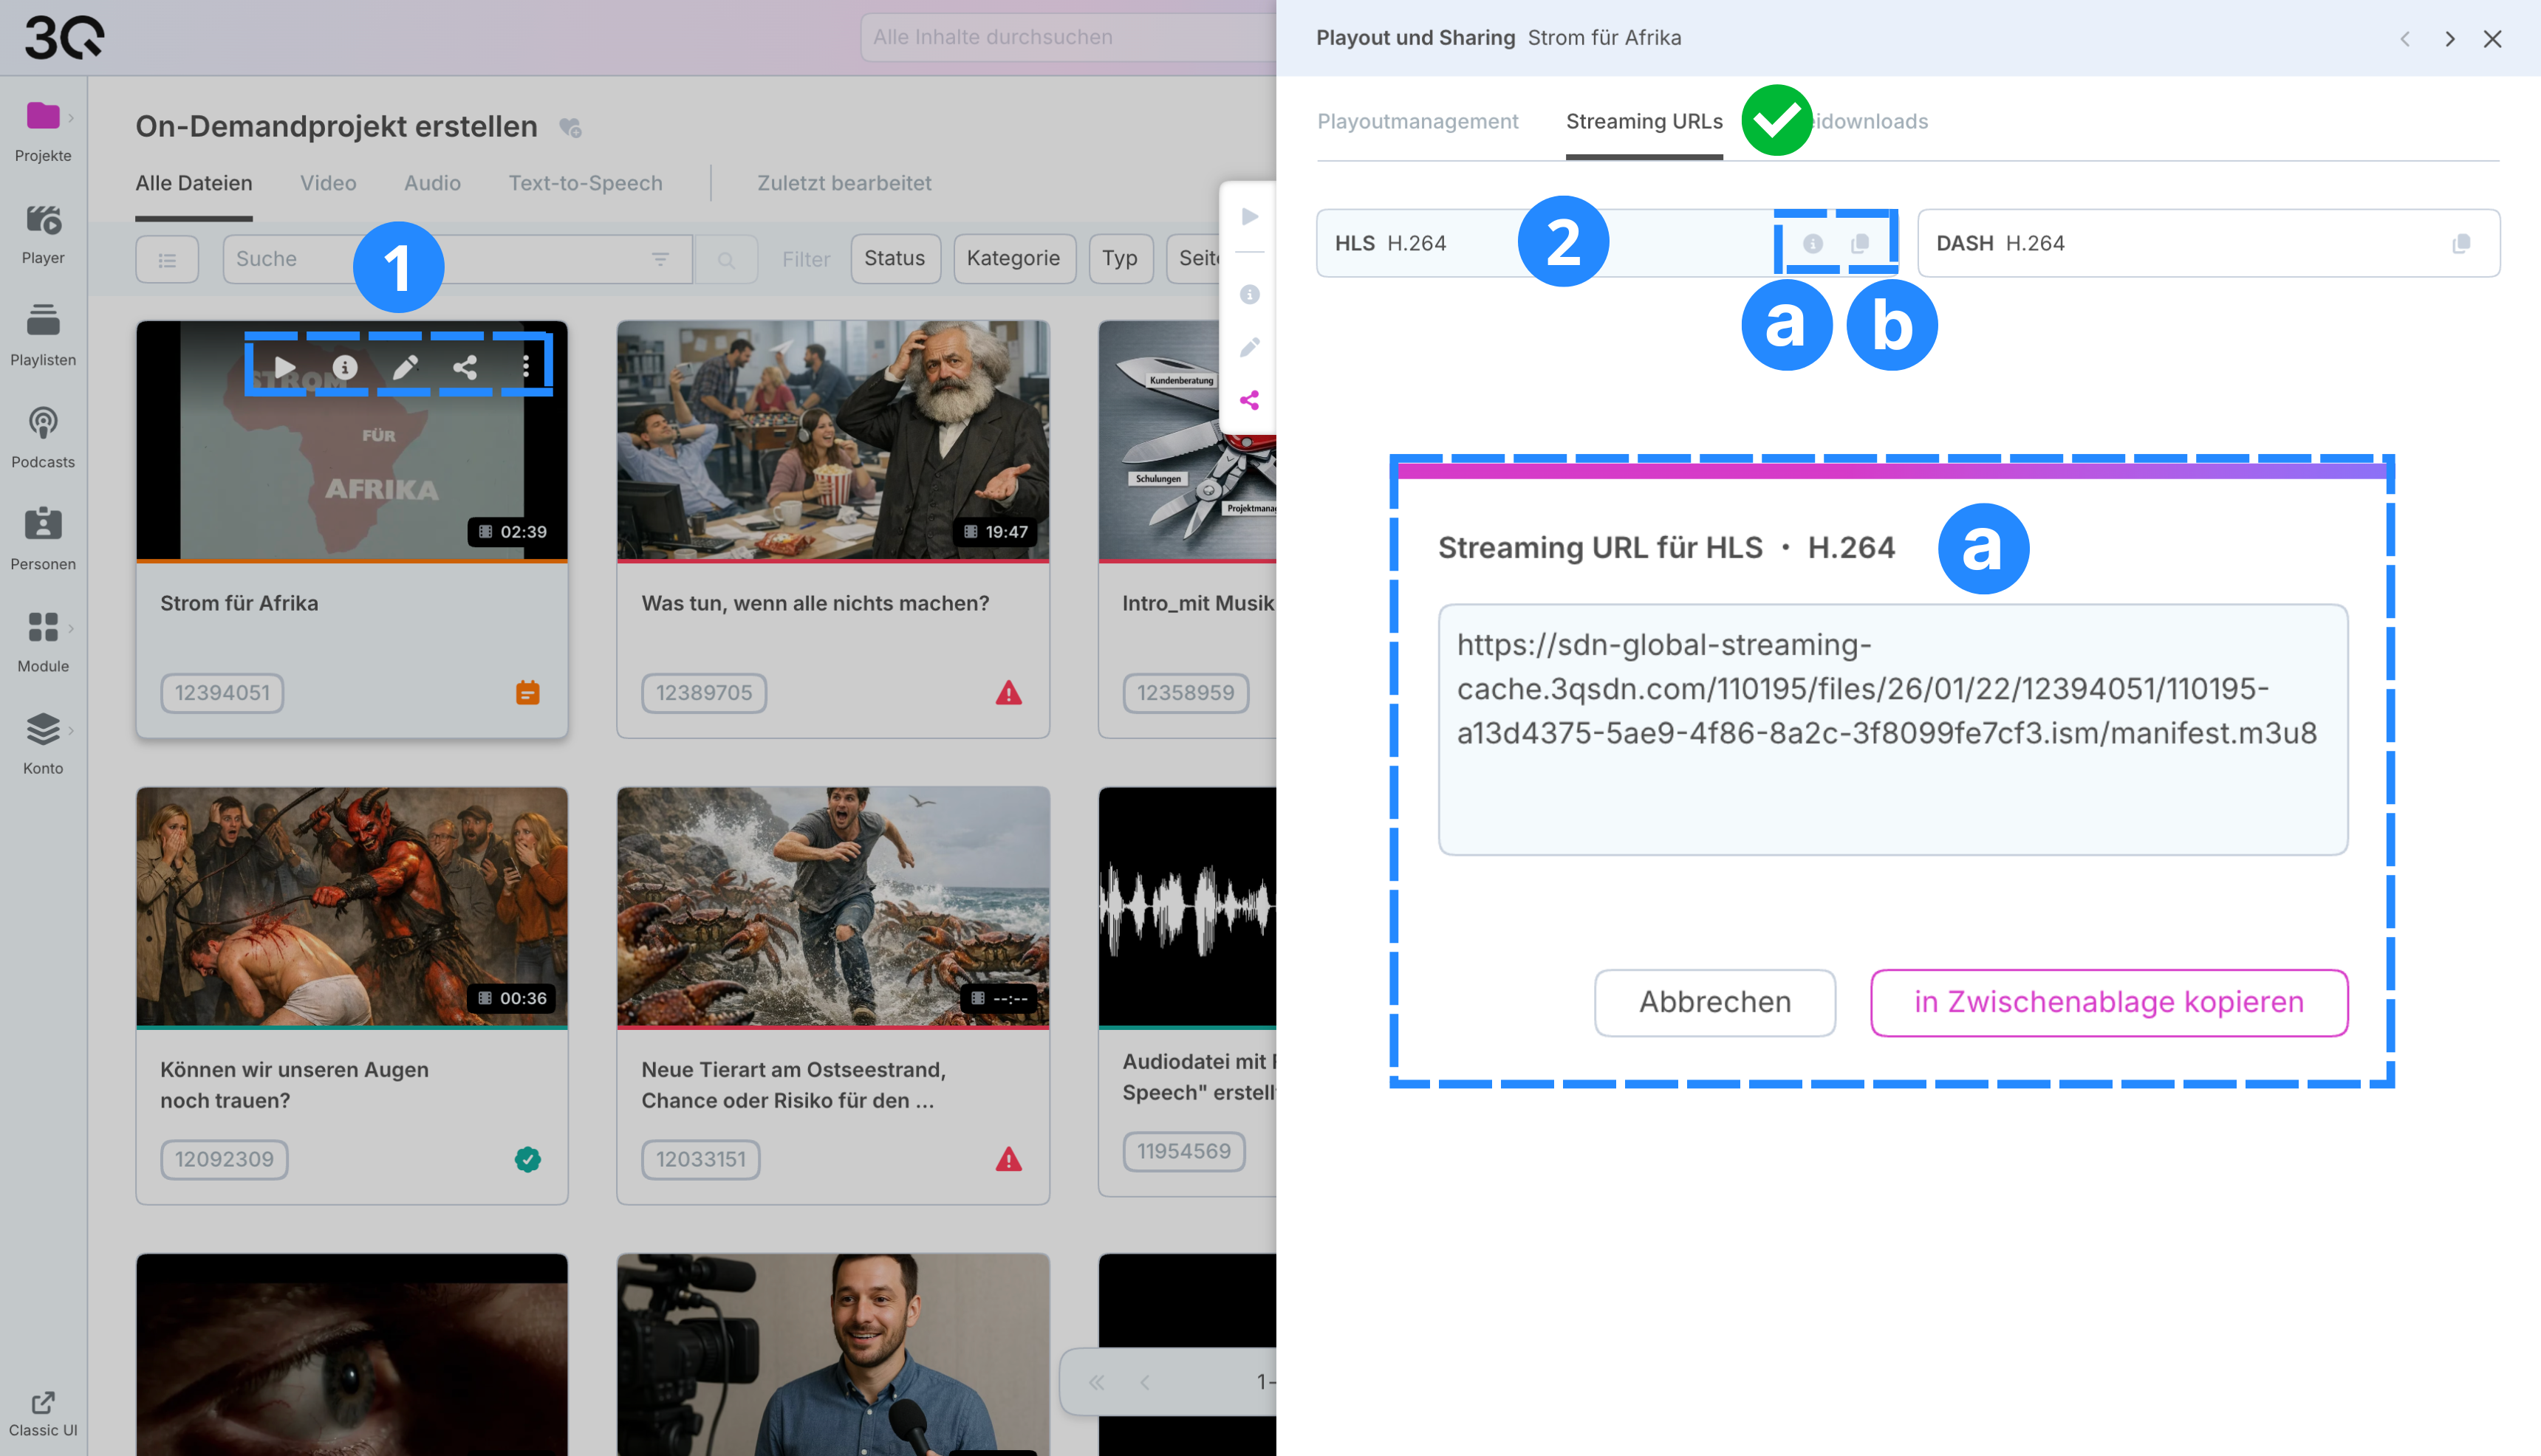Copy DASH H.264 URL via clipboard icon
Screen dimensions: 2541x1456
pos(2461,243)
